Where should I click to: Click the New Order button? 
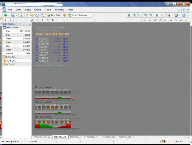[x=54, y=15]
